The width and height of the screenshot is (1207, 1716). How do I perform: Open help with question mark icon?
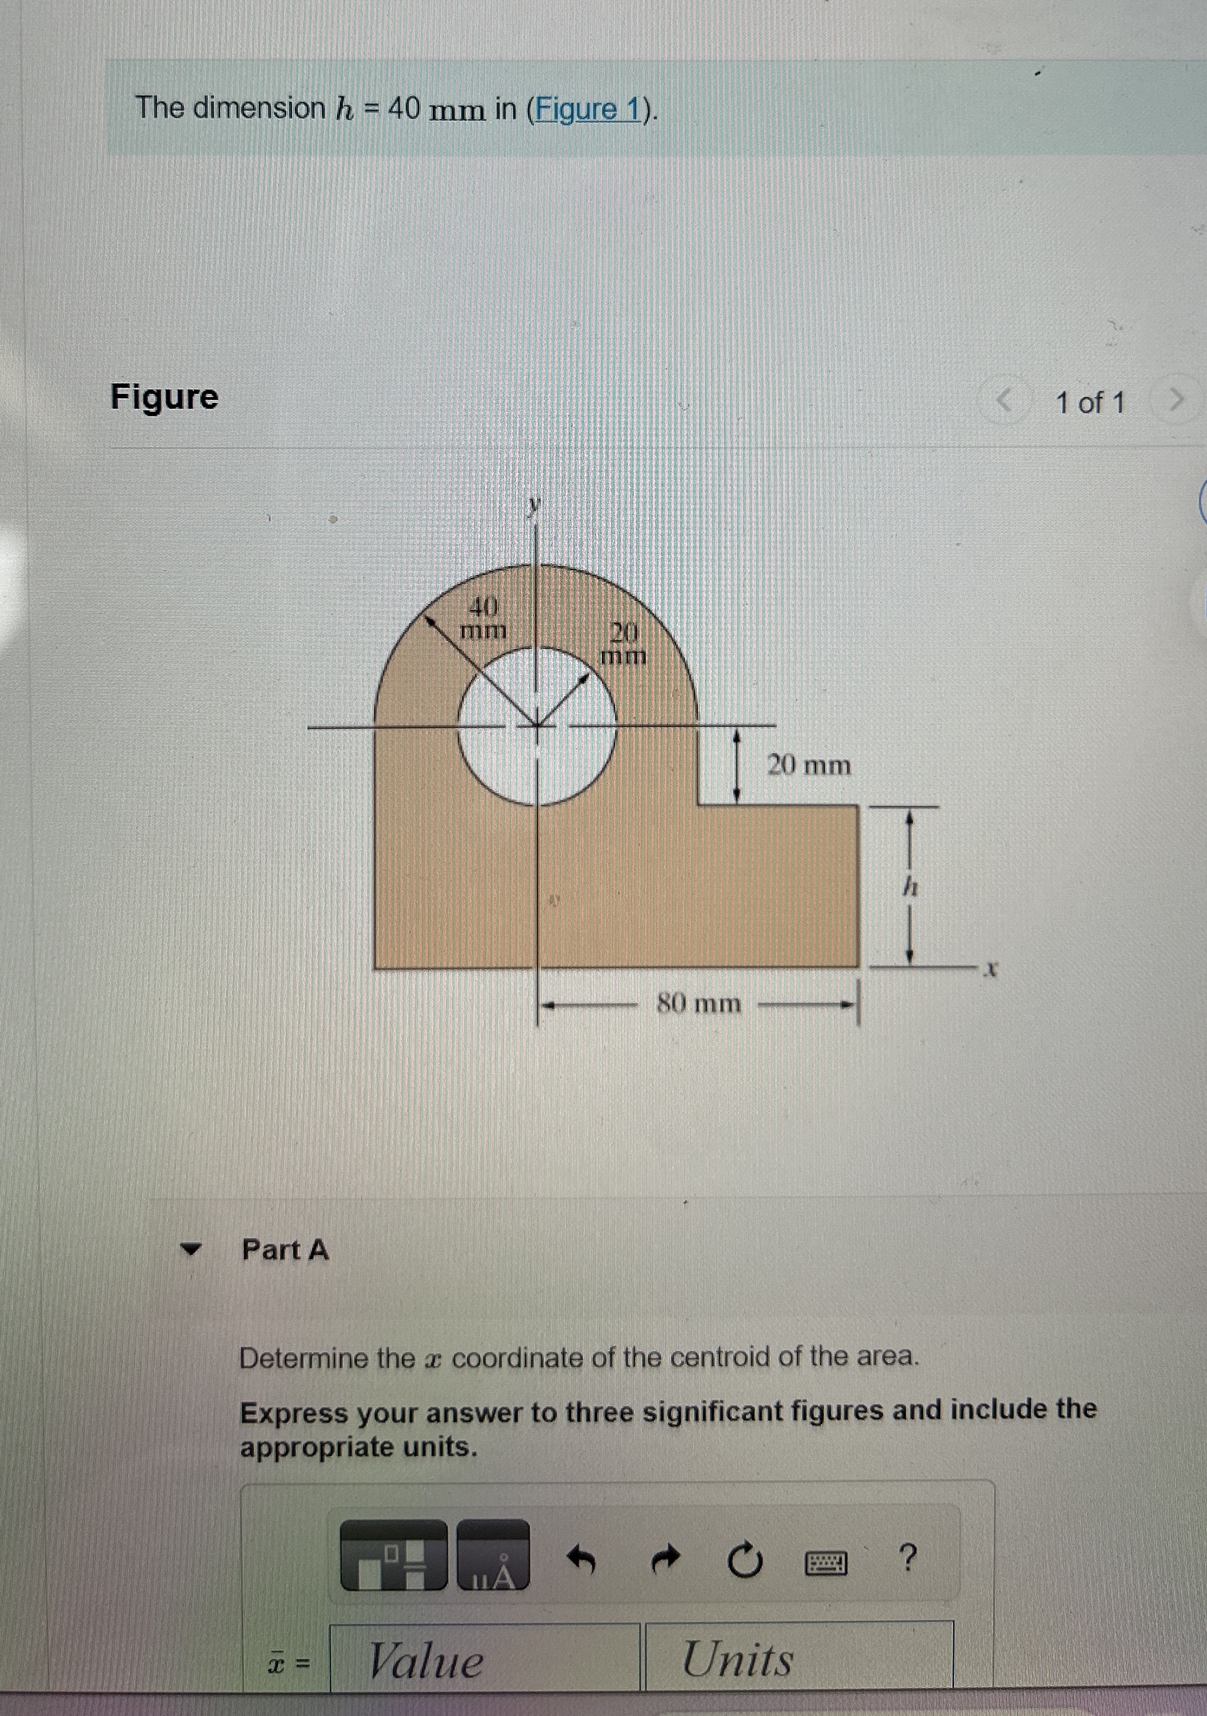coord(907,1558)
